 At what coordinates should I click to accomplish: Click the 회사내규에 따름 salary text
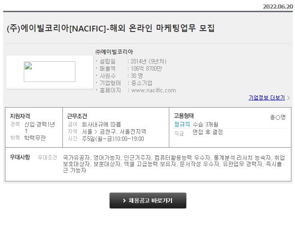101,125
